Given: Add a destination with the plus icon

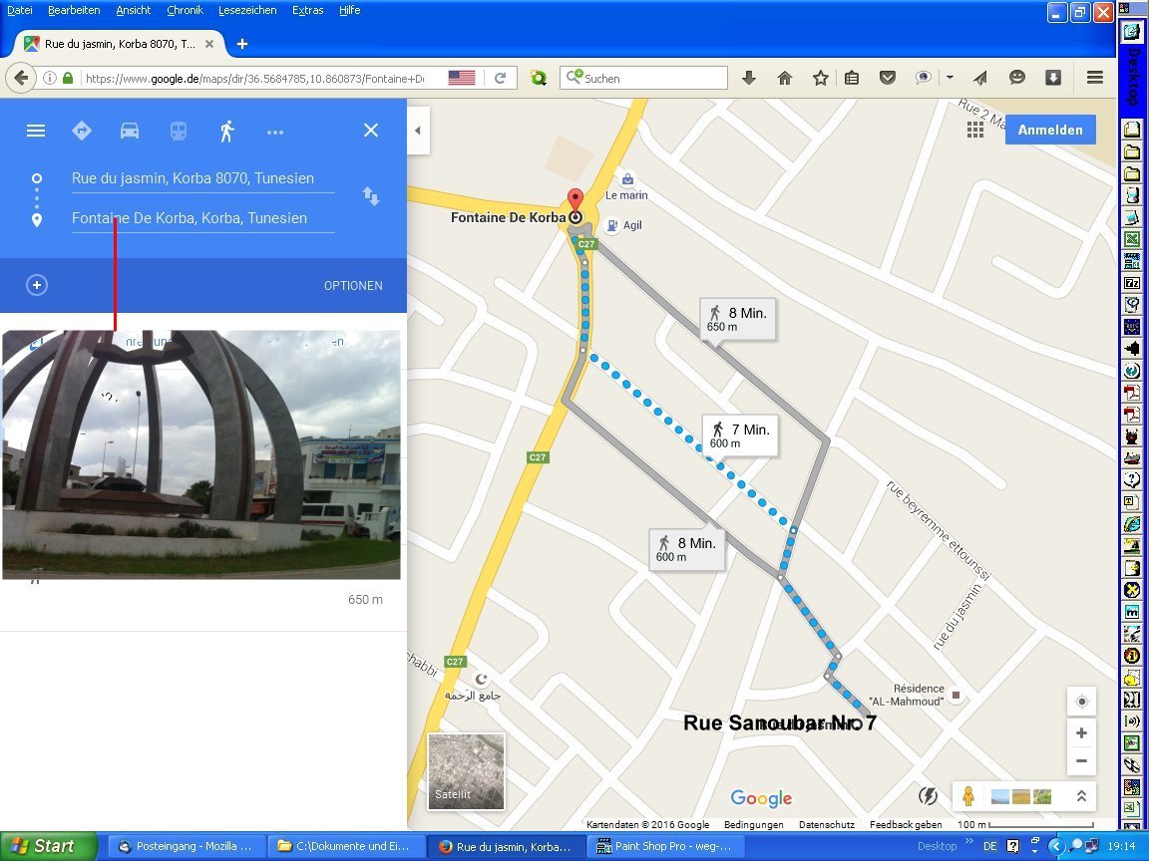Looking at the screenshot, I should (37, 285).
